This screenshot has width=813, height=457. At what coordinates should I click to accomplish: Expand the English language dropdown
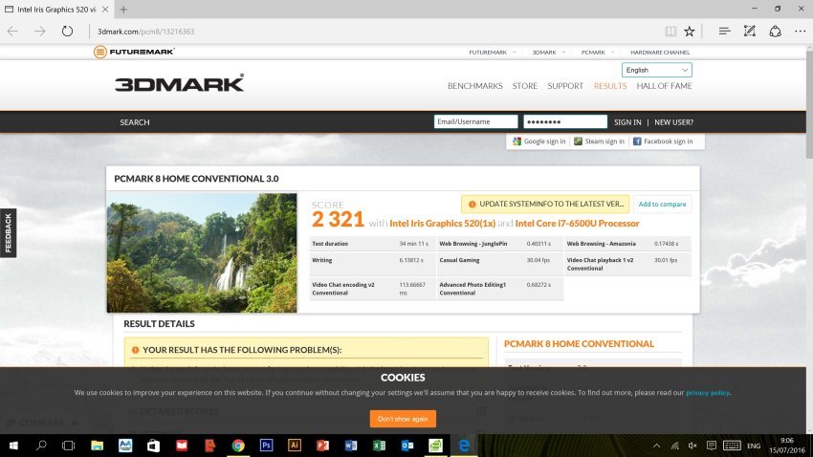click(656, 70)
